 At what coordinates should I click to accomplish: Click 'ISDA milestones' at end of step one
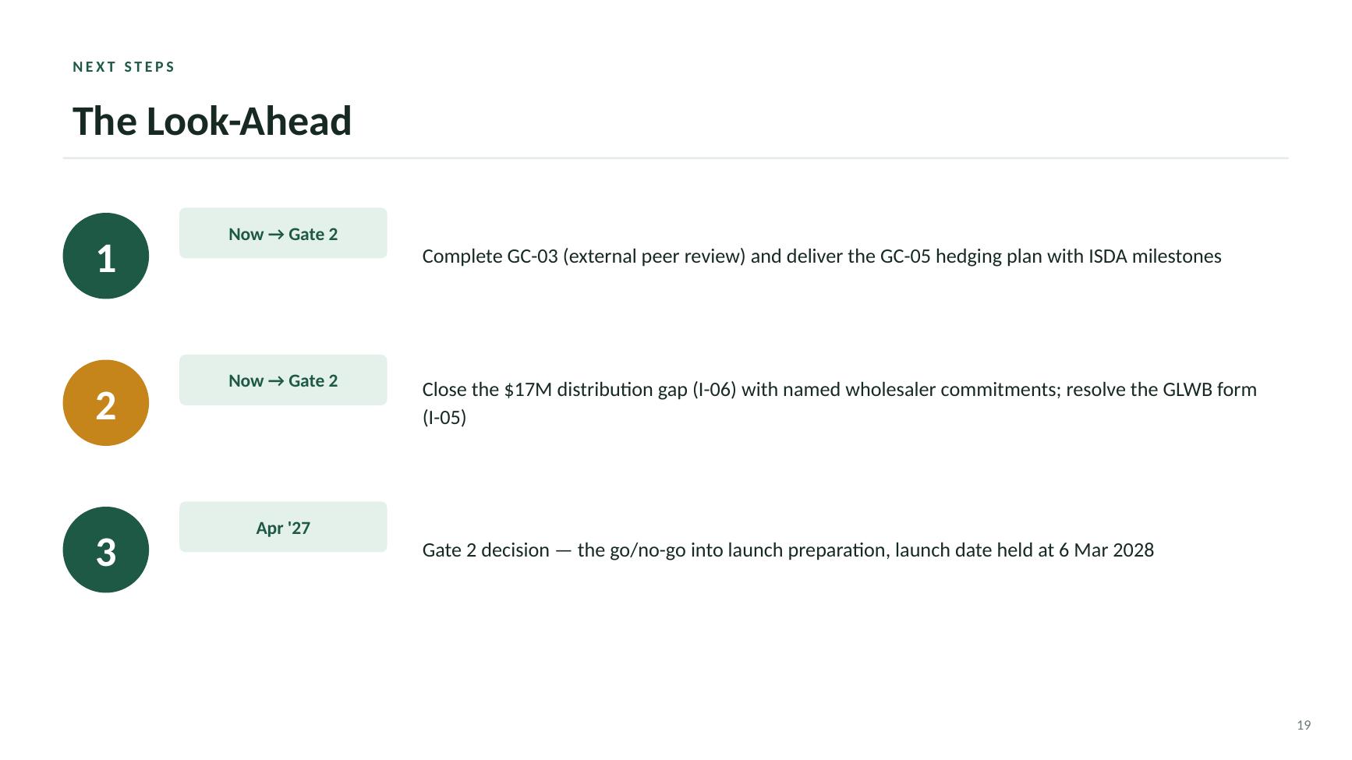(x=1155, y=256)
